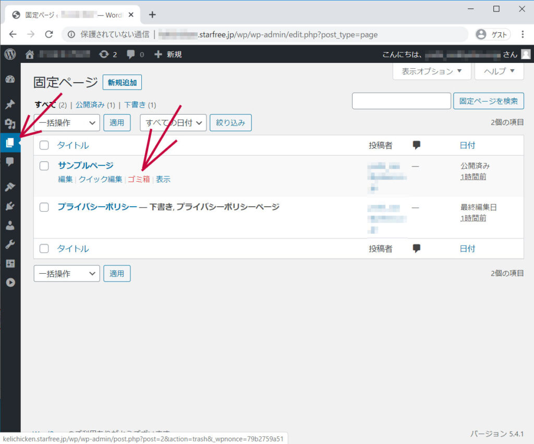Click the 固定ページを検索 search button
534x444 pixels.
[488, 101]
